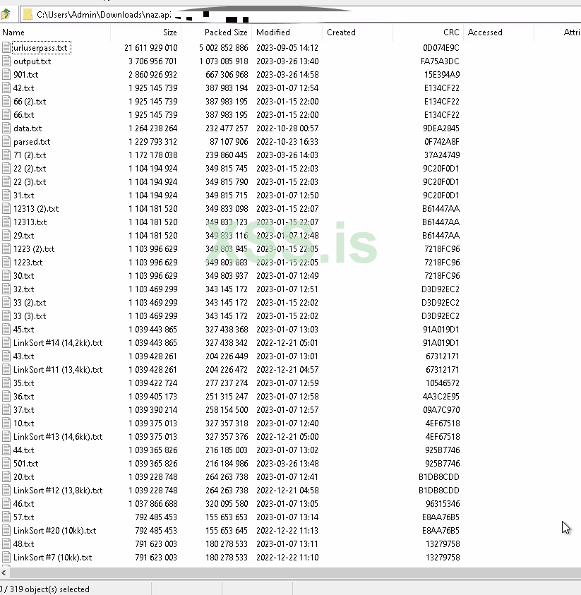Select file name 48.txt
The width and height of the screenshot is (581, 595).
click(x=23, y=543)
